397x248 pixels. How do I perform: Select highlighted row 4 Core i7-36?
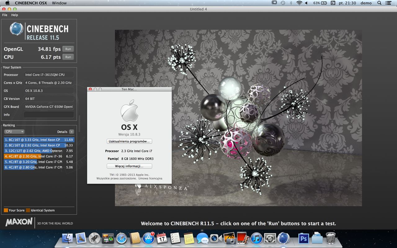pyautogui.click(x=39, y=156)
